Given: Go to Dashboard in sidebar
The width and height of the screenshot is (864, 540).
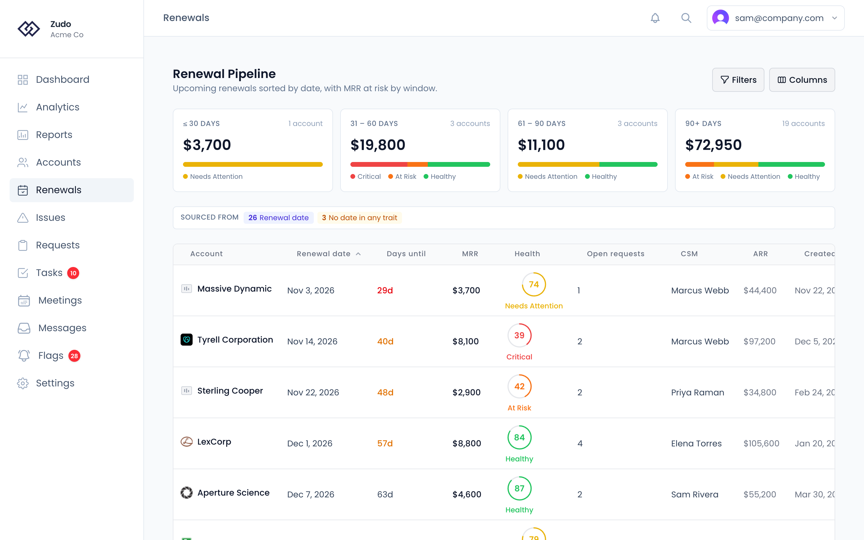Looking at the screenshot, I should point(72,79).
